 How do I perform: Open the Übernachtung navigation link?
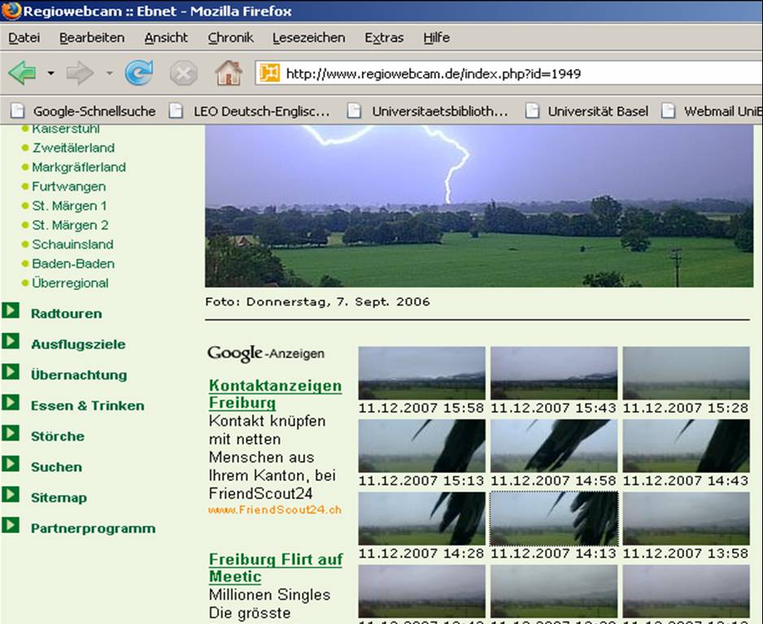(79, 375)
